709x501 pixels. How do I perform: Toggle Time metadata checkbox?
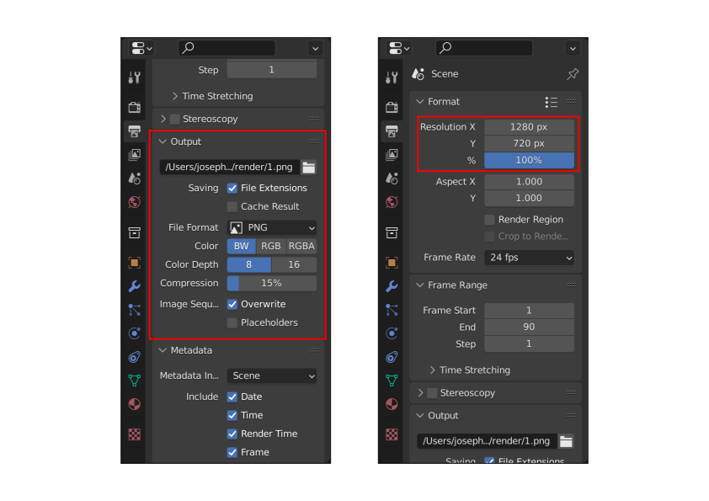pos(232,416)
